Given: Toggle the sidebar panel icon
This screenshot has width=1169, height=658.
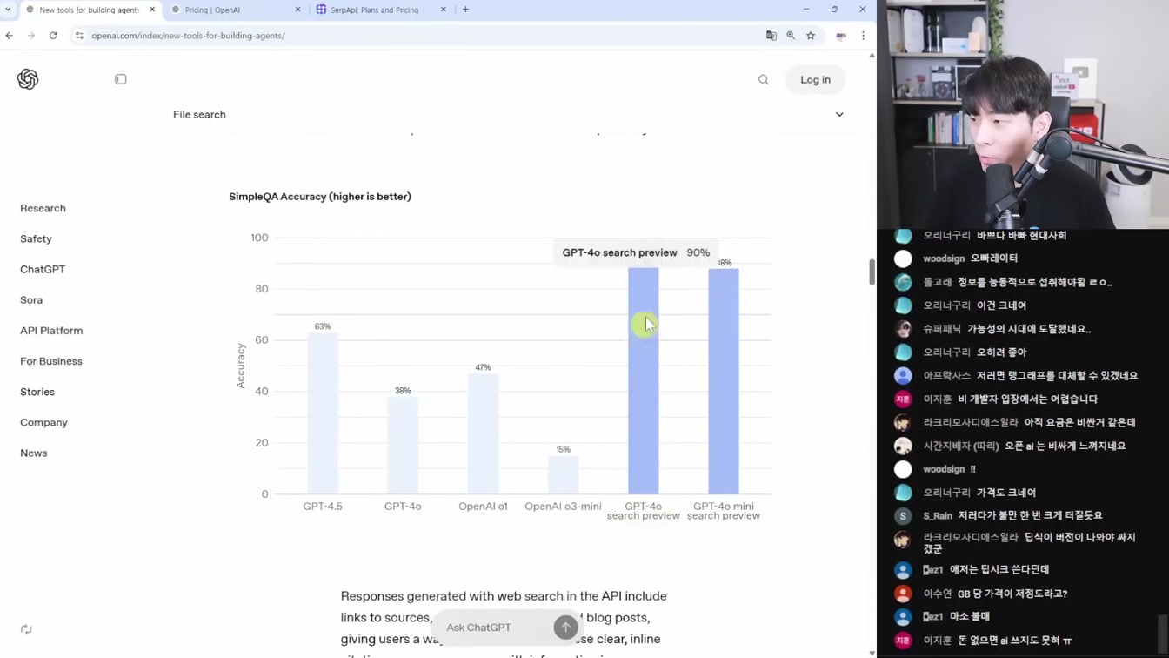Looking at the screenshot, I should (x=121, y=79).
